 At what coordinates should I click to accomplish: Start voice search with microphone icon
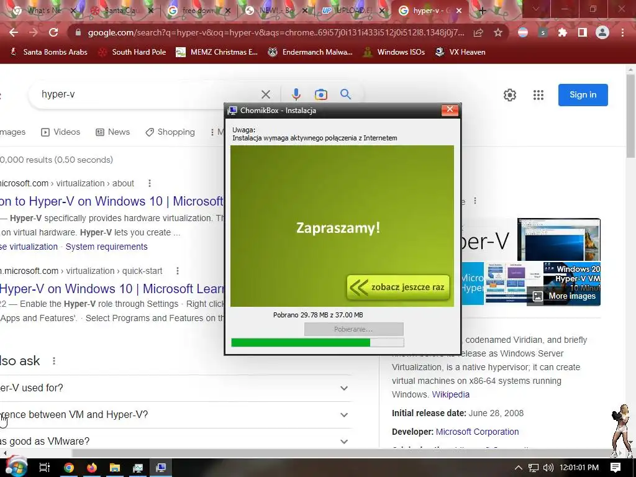(x=296, y=94)
